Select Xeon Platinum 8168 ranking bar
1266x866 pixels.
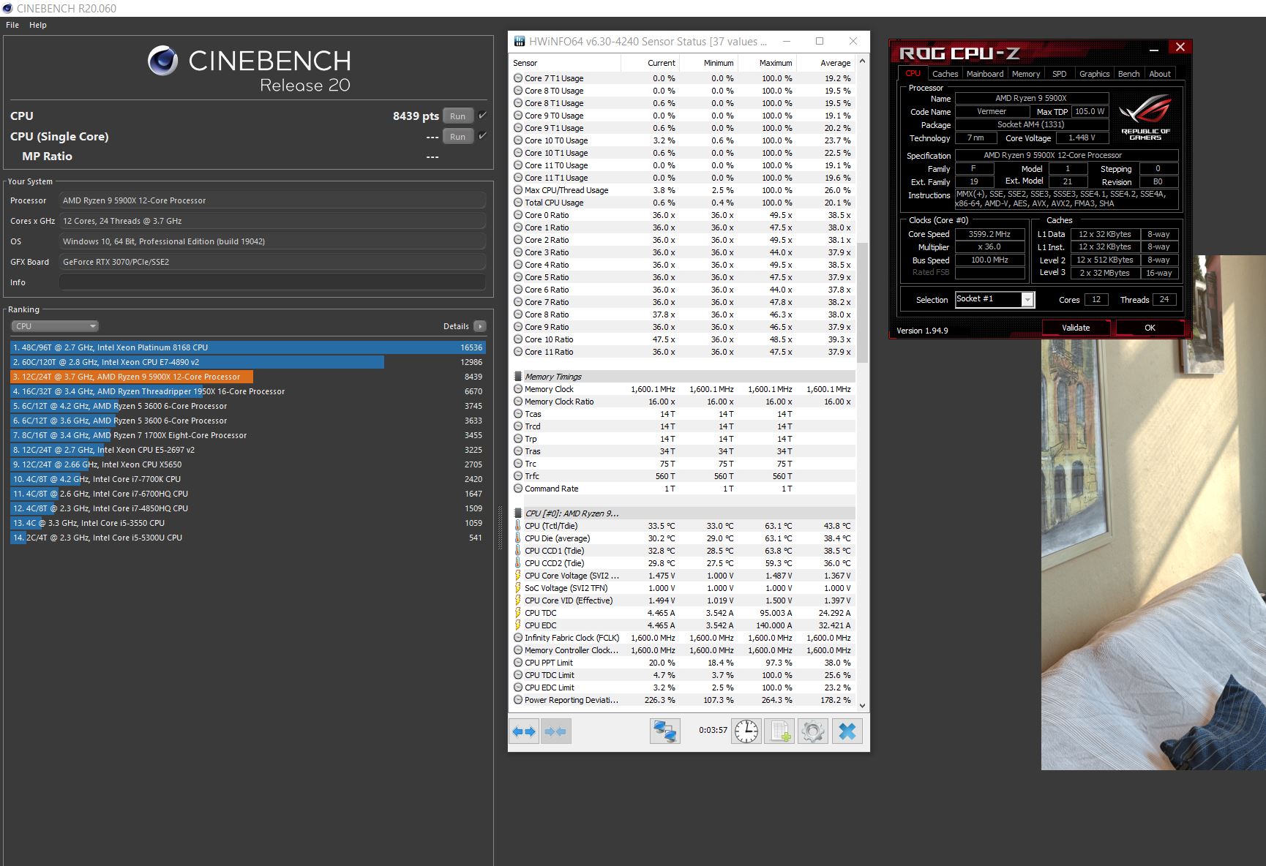point(248,347)
